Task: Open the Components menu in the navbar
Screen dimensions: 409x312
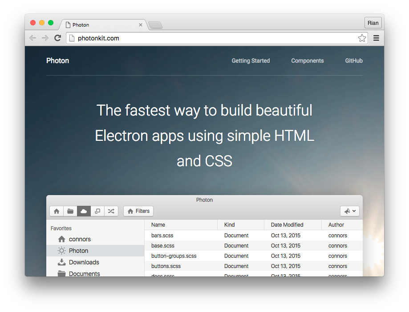Action: [x=307, y=61]
